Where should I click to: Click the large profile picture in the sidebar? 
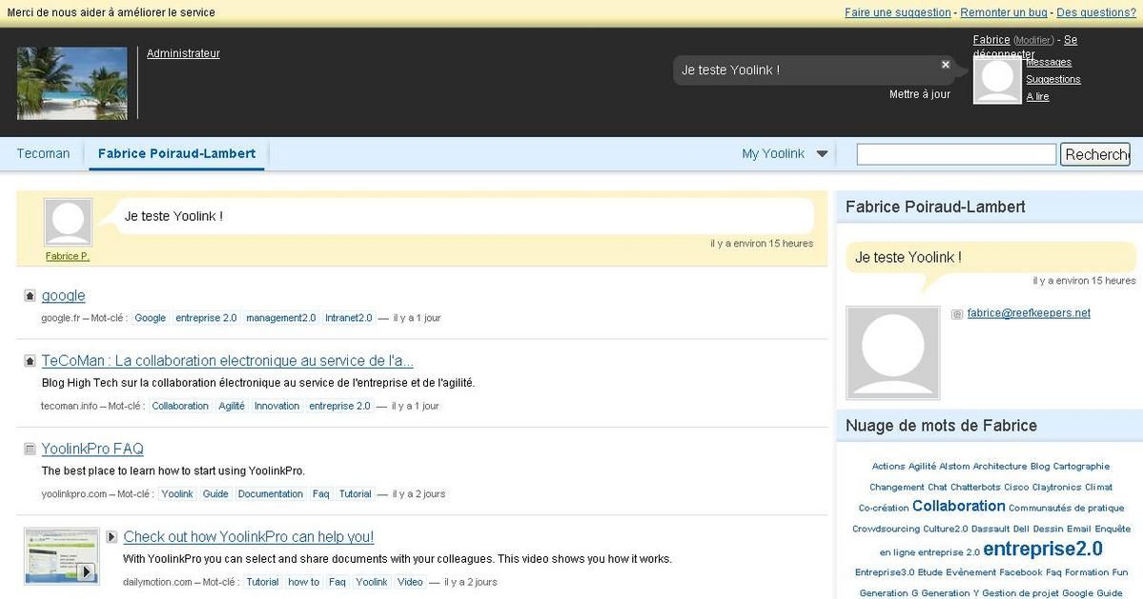[893, 352]
